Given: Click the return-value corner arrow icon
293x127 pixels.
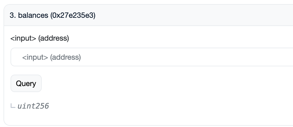Looking at the screenshot, I should [13, 106].
